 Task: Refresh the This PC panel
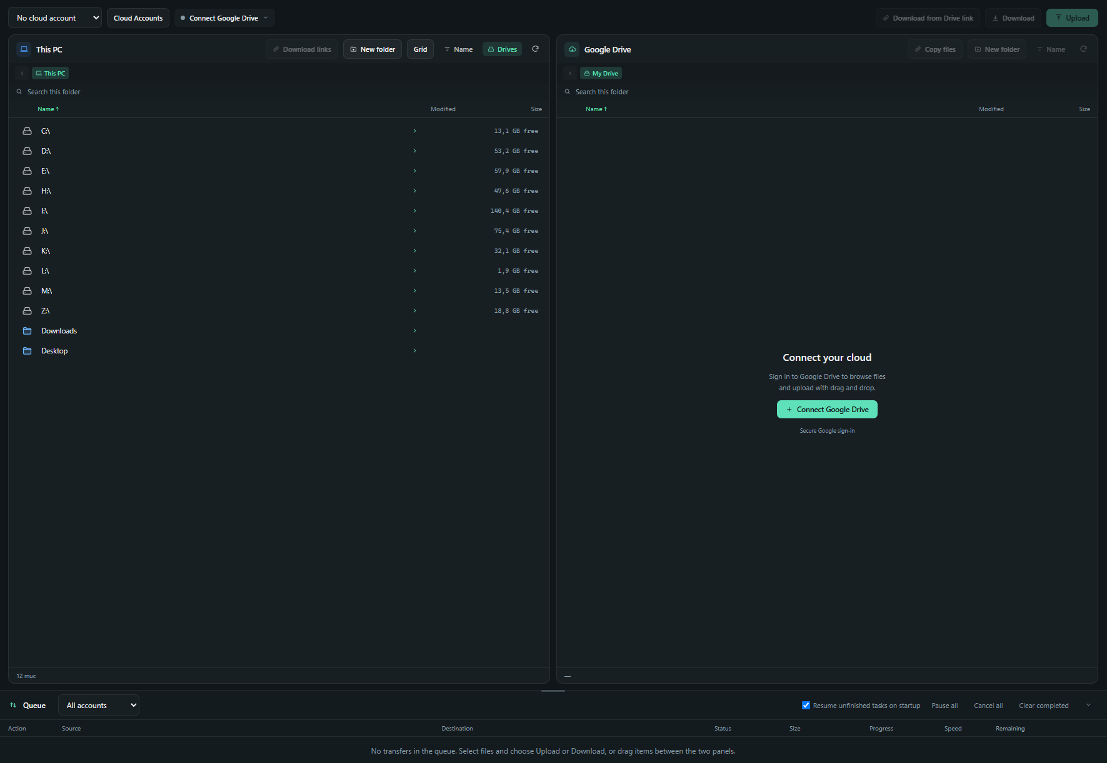(535, 49)
